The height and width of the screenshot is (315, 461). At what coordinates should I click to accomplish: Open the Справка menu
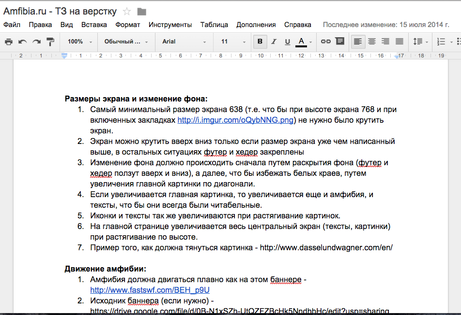click(x=297, y=25)
